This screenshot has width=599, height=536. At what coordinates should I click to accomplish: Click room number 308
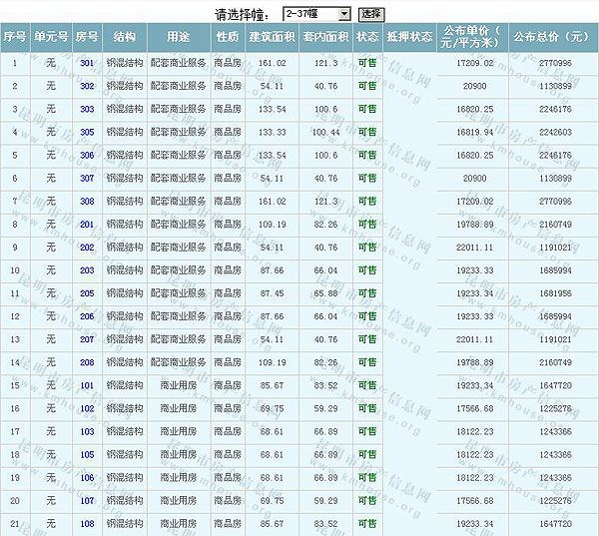(87, 201)
